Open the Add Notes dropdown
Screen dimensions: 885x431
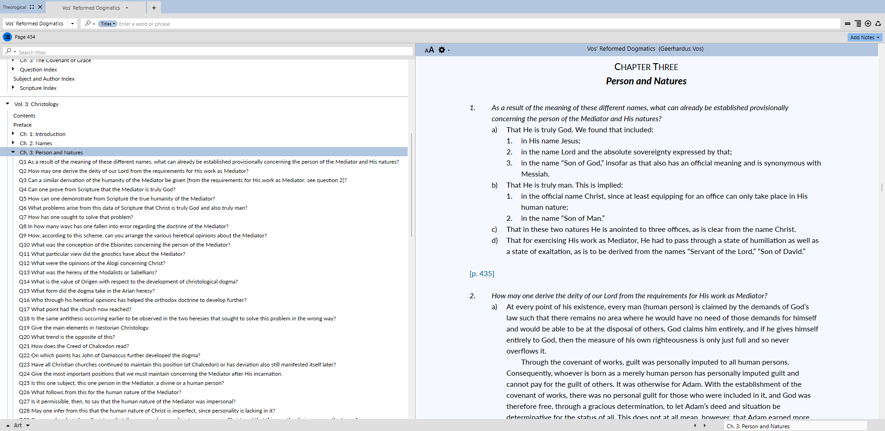pos(865,37)
